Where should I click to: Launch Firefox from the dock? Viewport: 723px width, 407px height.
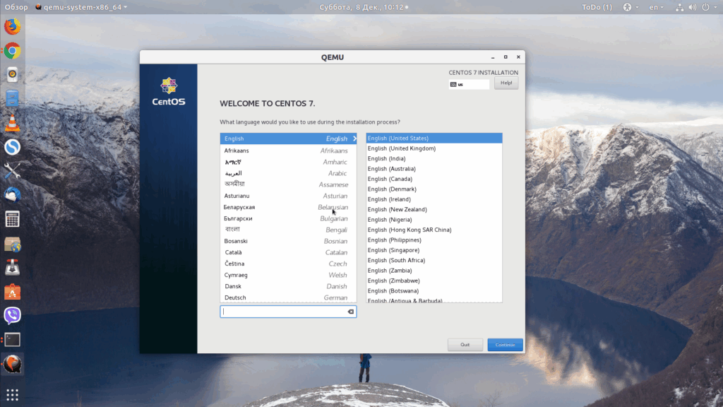(x=13, y=26)
